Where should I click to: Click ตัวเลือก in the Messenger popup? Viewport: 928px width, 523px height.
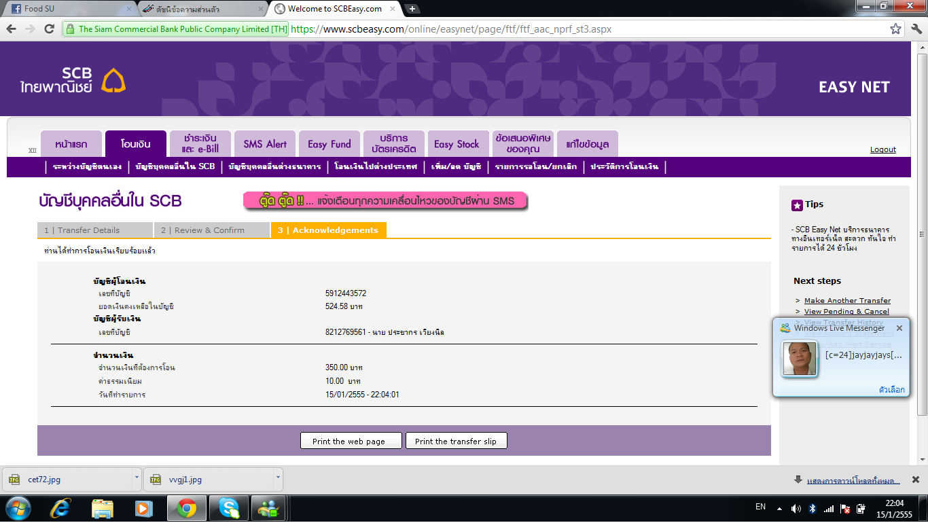(891, 390)
